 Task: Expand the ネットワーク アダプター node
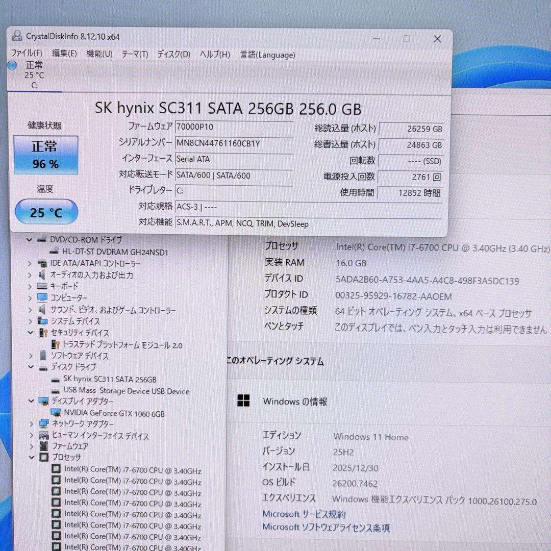coord(31,424)
